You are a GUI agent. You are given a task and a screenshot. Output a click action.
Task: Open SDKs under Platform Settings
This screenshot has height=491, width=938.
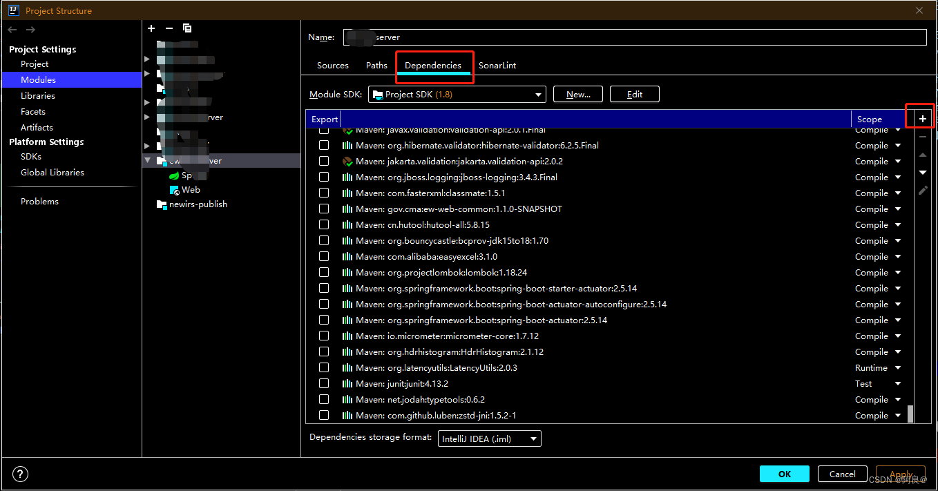click(31, 157)
